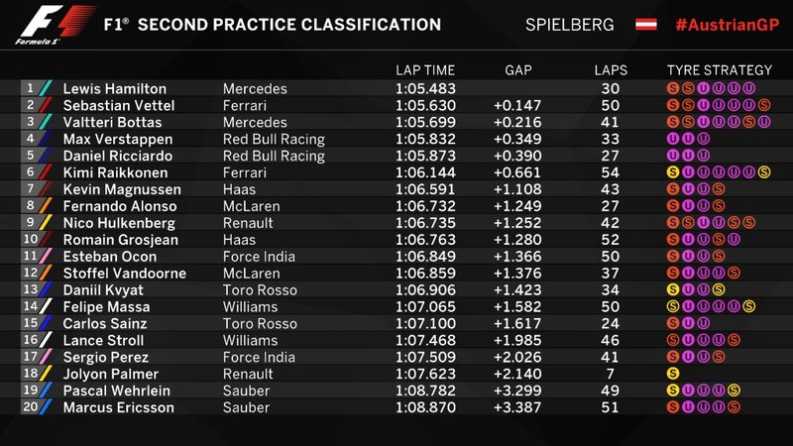Click the position 20 number box
This screenshot has width=793, height=446.
pos(30,406)
